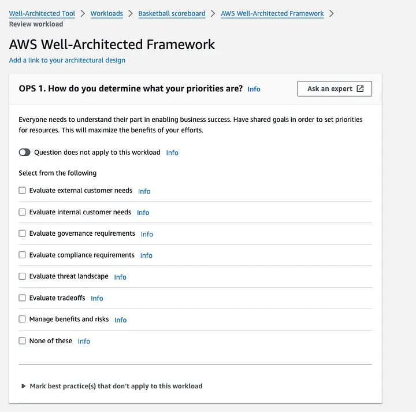Check the Evaluate tradeoffs option

(23, 298)
